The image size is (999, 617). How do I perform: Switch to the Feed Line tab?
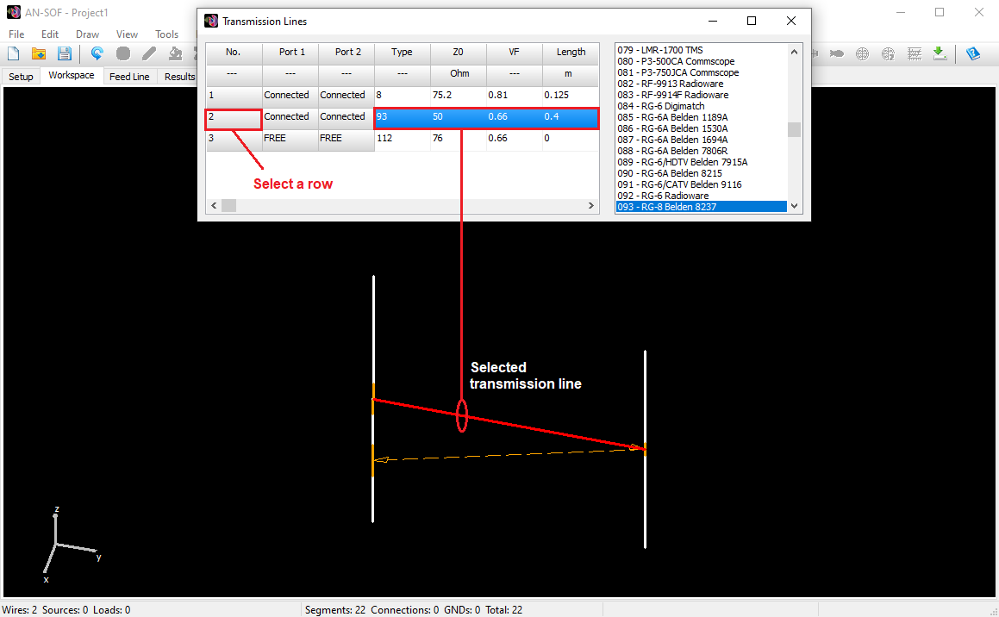click(x=129, y=76)
